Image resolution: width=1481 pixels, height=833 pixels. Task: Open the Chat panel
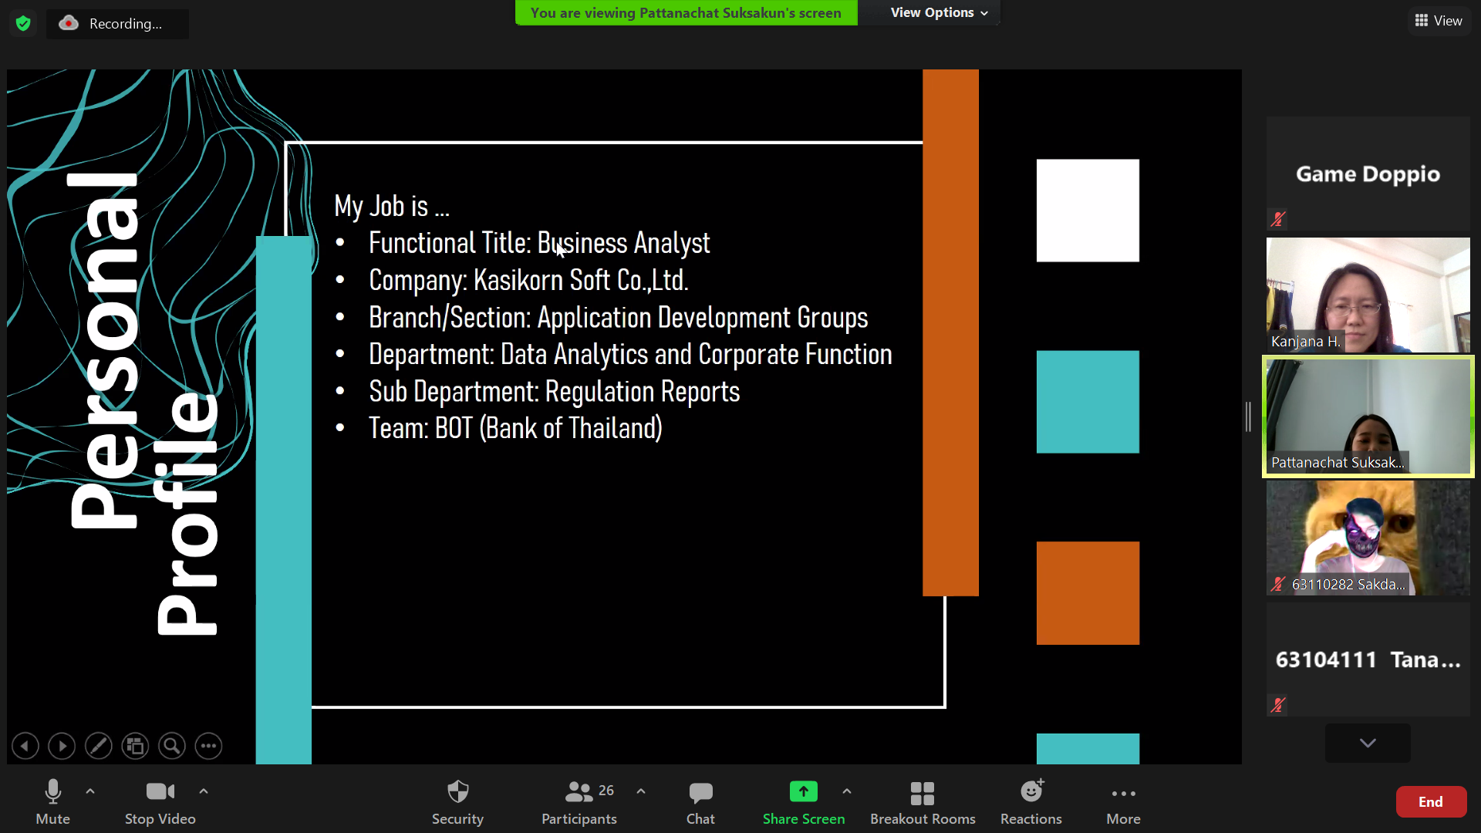point(700,802)
